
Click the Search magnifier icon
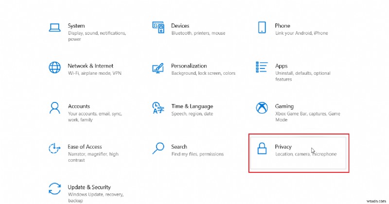point(158,148)
